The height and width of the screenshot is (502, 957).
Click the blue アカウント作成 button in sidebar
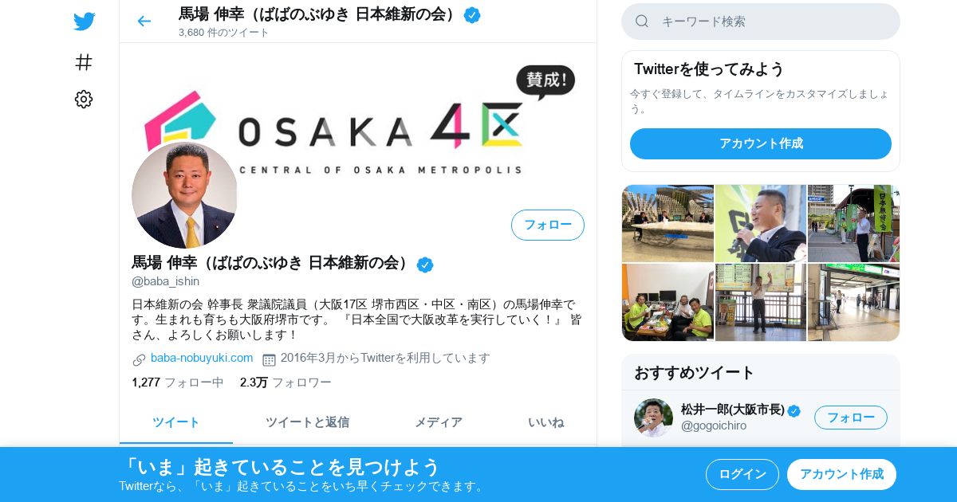(x=761, y=143)
